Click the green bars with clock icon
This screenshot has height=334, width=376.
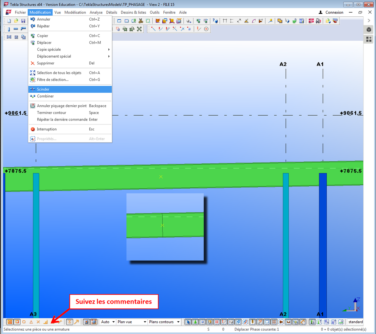[295, 21]
